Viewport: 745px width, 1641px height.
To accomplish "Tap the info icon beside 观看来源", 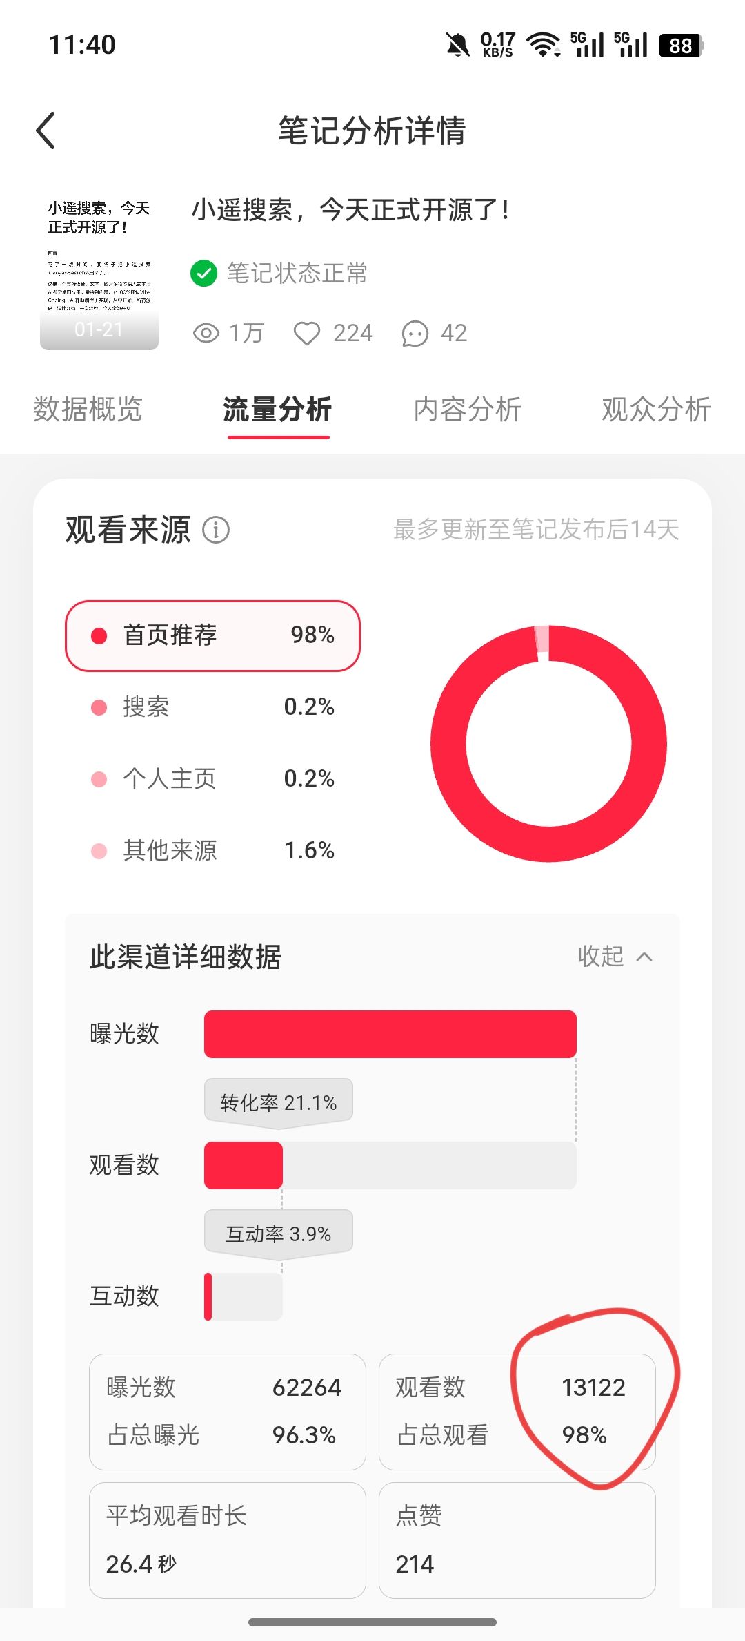I will [x=216, y=530].
